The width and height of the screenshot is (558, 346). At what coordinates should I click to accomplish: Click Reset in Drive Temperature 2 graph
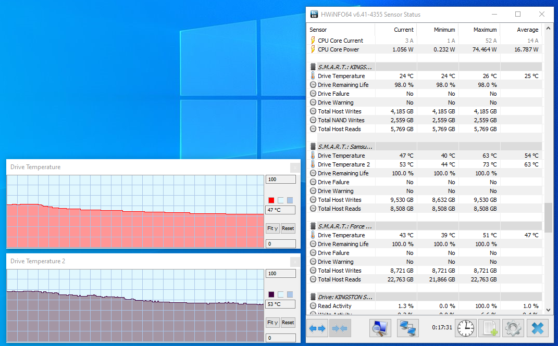(288, 323)
